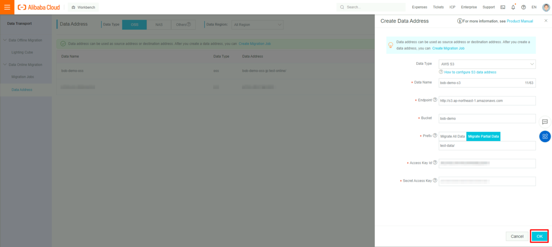Image resolution: width=552 pixels, height=247 pixels.
Task: Open Migration Jobs in sidebar
Action: (23, 77)
